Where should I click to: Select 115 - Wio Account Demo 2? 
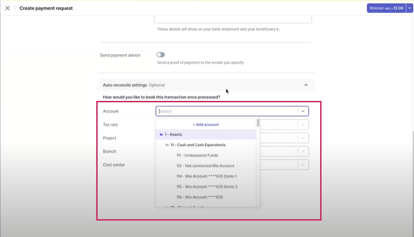click(x=207, y=187)
